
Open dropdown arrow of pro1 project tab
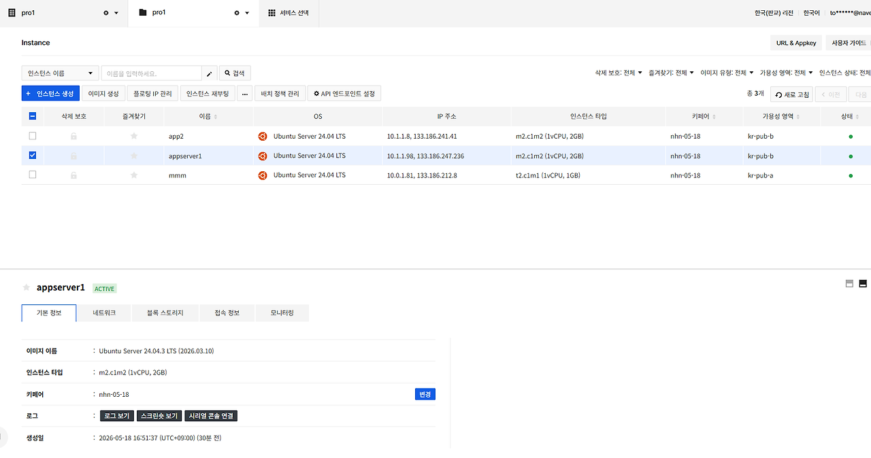coord(247,13)
